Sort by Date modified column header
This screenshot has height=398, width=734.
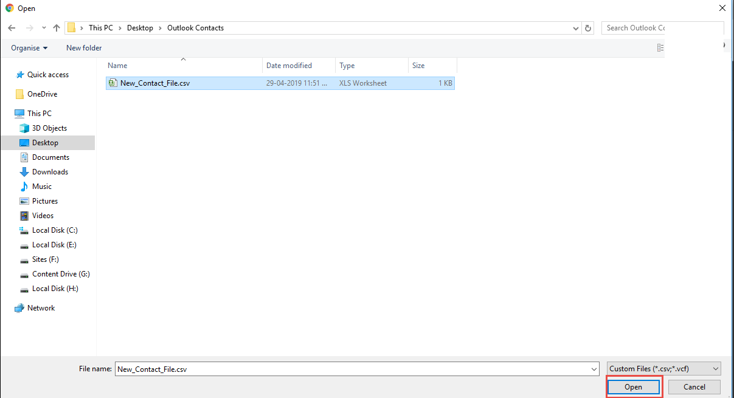[x=299, y=66]
